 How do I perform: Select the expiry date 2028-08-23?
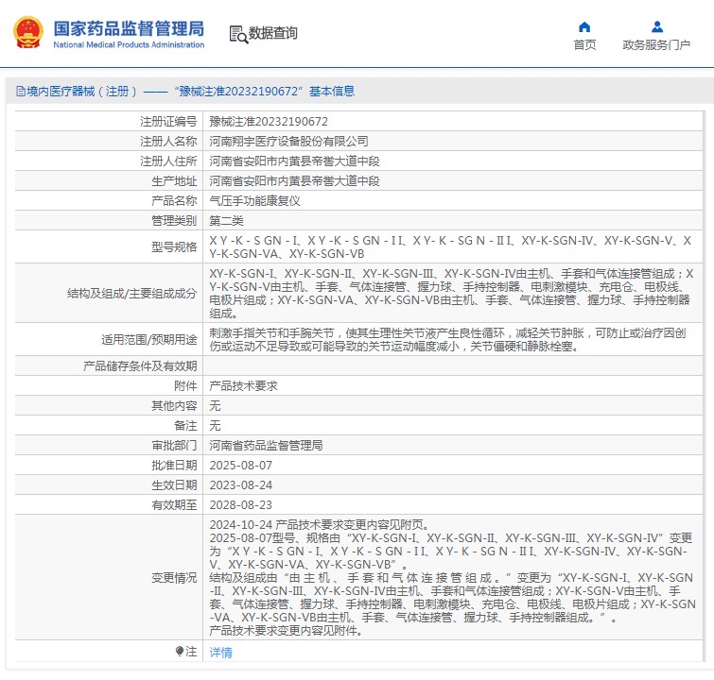point(240,505)
